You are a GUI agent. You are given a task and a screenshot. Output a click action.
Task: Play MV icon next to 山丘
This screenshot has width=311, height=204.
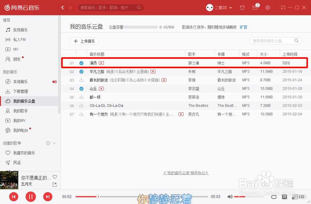point(101,89)
